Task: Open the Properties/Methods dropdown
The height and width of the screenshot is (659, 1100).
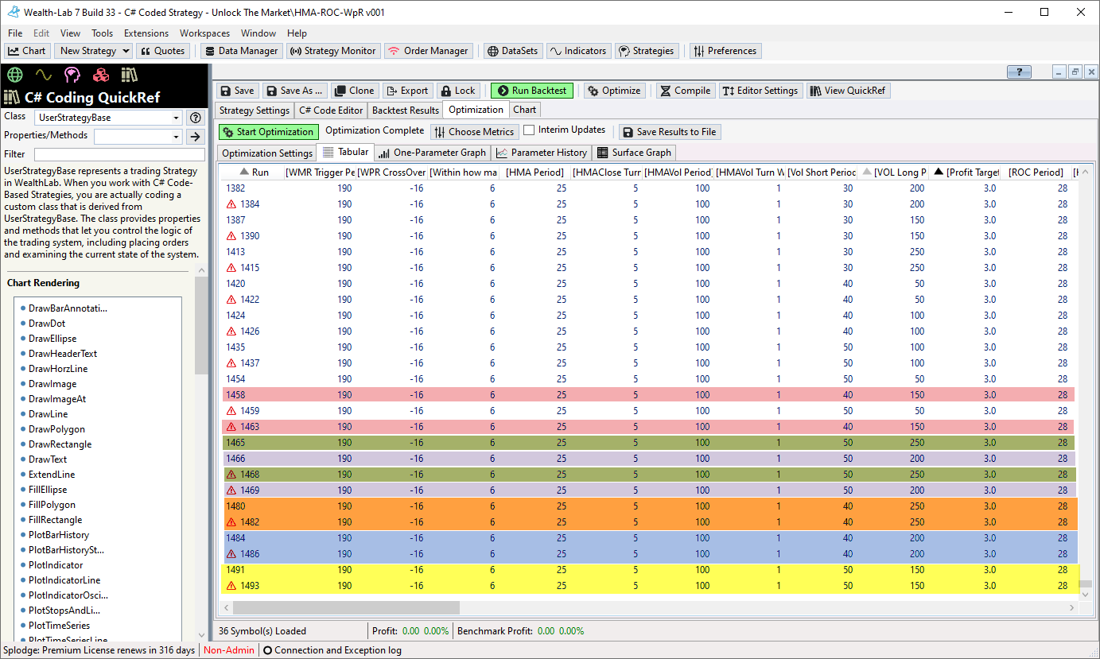Action: (x=176, y=137)
